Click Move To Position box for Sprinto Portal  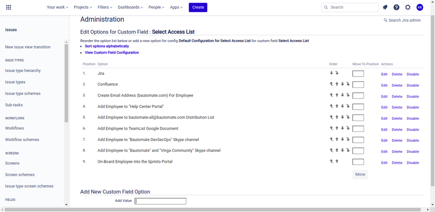tap(358, 162)
